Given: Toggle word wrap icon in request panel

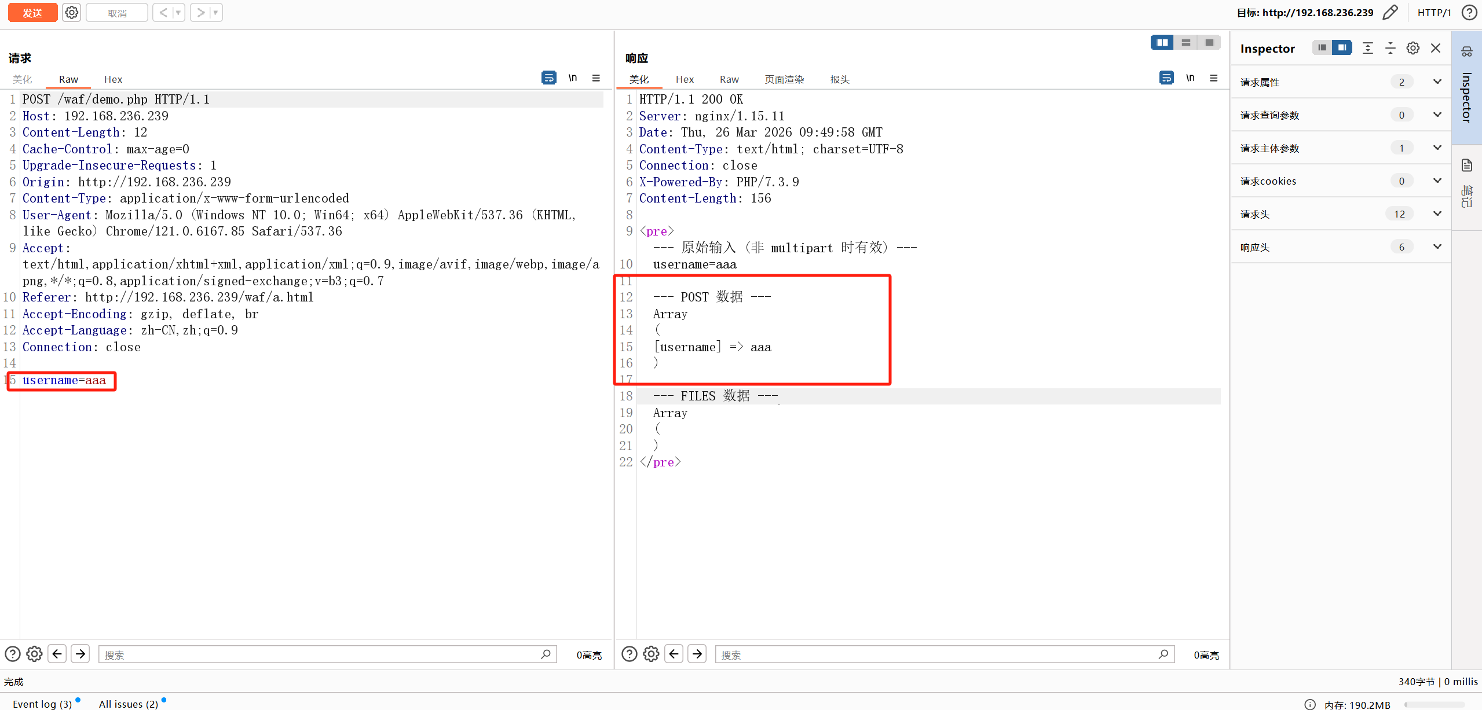Looking at the screenshot, I should tap(548, 78).
